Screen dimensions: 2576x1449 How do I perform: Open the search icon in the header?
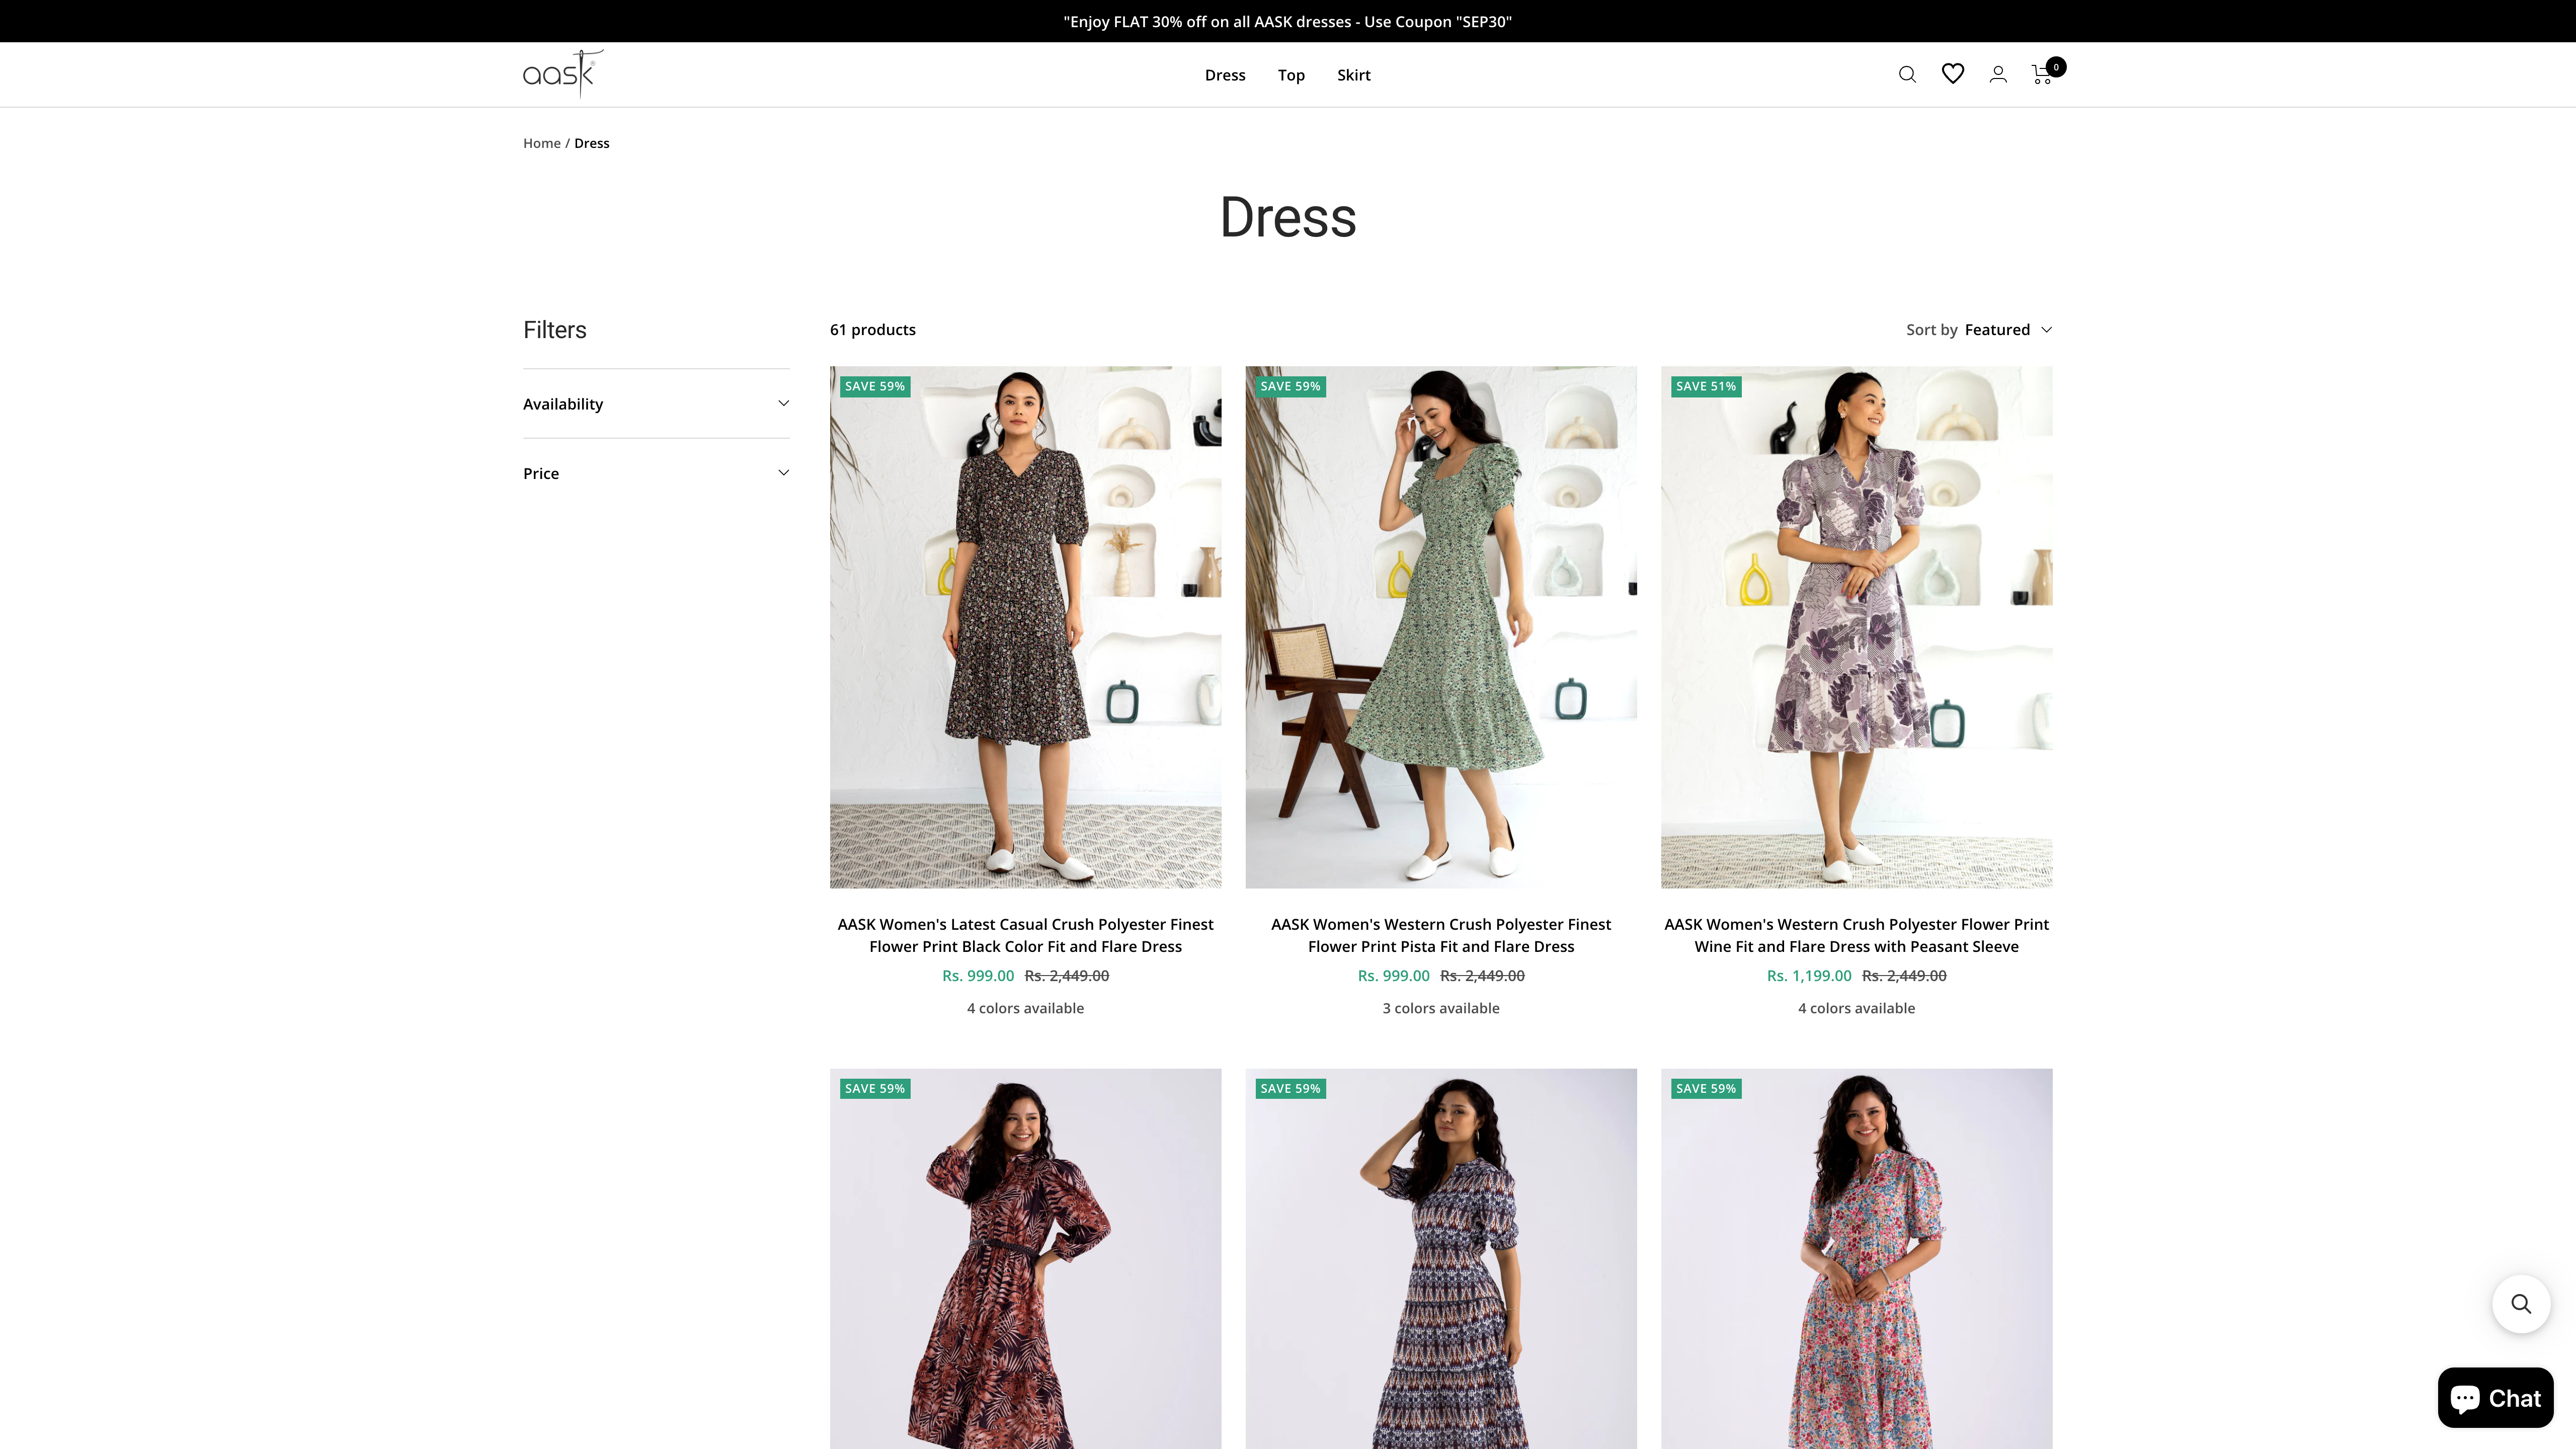tap(1907, 74)
